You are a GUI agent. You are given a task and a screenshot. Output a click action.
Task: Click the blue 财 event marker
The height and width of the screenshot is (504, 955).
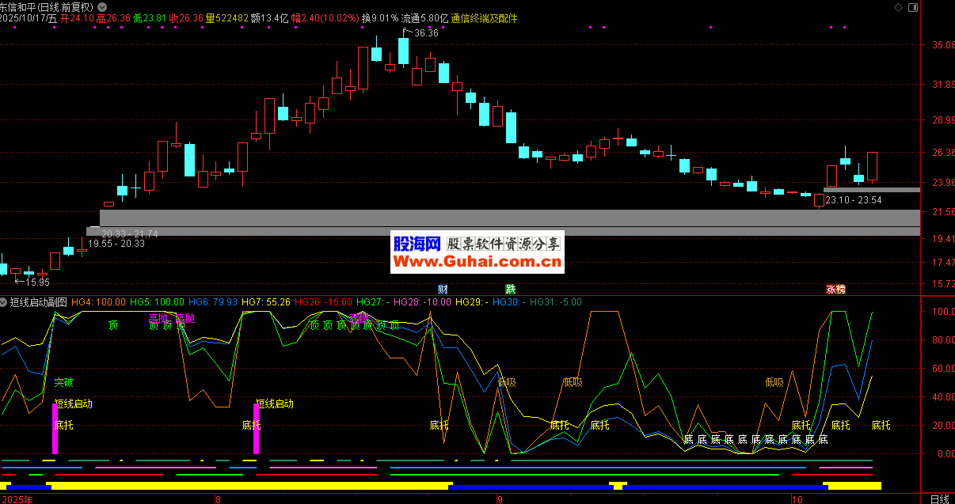tap(443, 289)
